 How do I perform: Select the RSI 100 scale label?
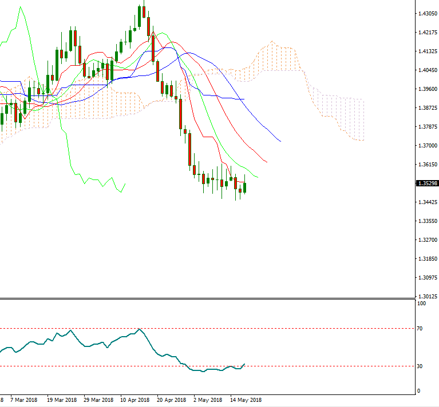421,304
